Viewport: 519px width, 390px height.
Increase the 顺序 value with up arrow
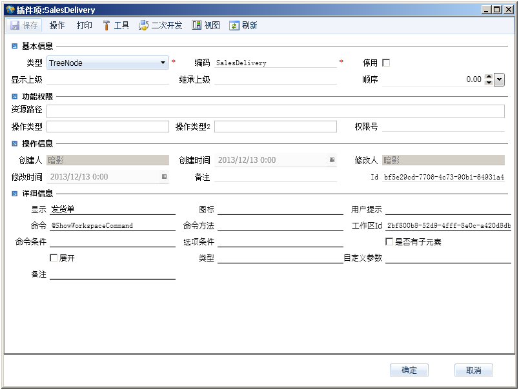(x=489, y=76)
